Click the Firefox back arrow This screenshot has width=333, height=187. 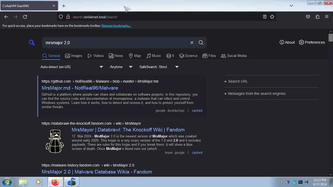[6, 17]
